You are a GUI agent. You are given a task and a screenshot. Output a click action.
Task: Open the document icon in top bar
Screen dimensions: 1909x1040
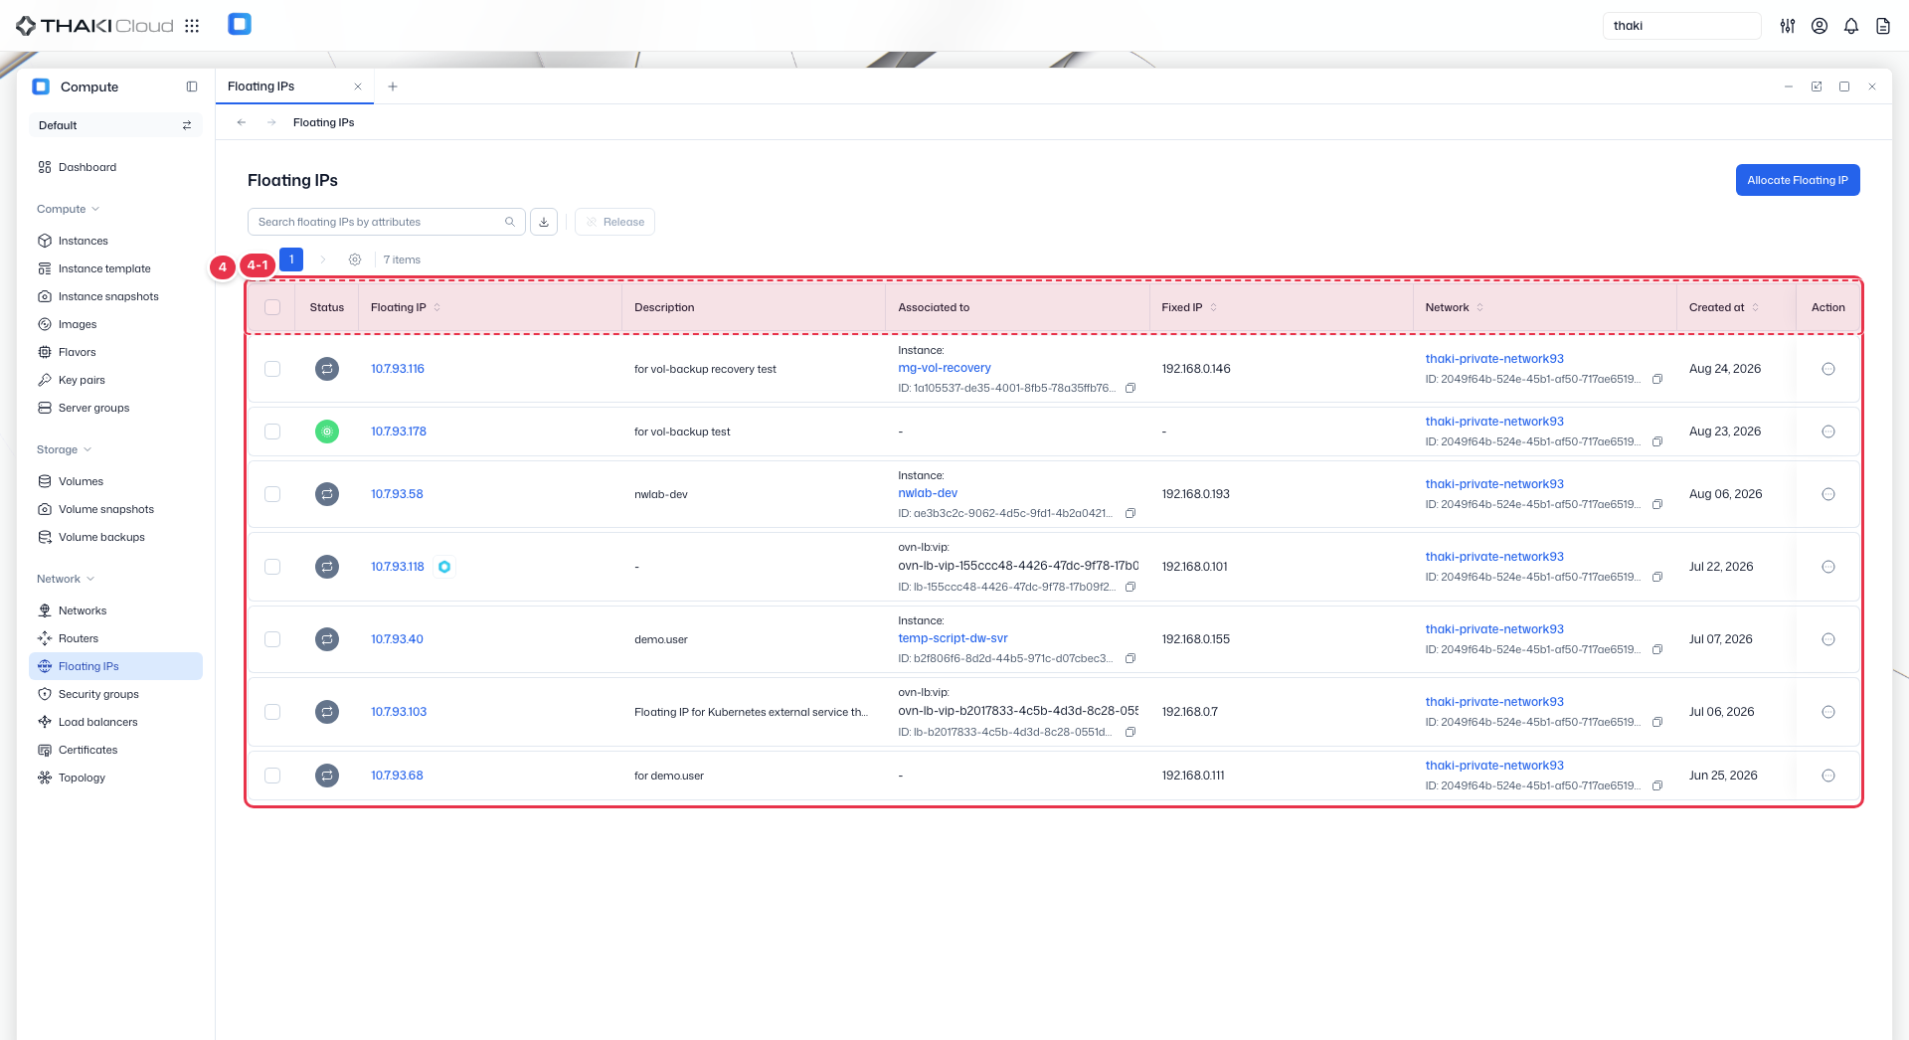coord(1883,26)
